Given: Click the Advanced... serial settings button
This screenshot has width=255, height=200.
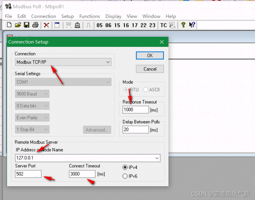Looking at the screenshot, I should pyautogui.click(x=97, y=130).
